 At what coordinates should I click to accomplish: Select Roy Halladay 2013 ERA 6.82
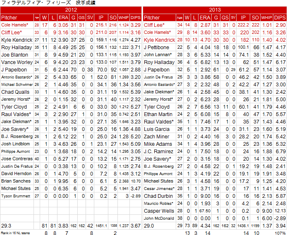[205, 62]
